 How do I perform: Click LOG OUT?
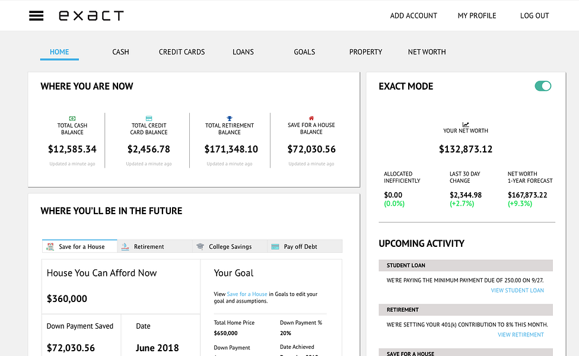coord(534,15)
